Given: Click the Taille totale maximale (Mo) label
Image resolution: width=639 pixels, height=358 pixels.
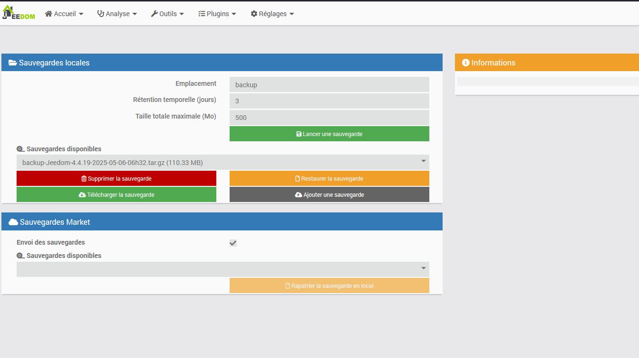Looking at the screenshot, I should [x=176, y=116].
